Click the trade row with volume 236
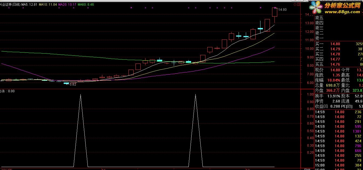Screen dimensions: 363x170 339,112
